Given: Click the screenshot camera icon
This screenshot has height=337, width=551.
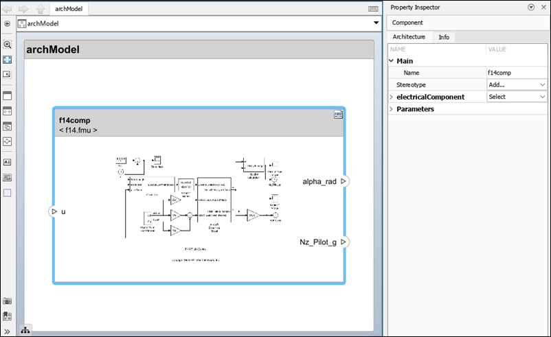Looking at the screenshot, I should [x=8, y=301].
